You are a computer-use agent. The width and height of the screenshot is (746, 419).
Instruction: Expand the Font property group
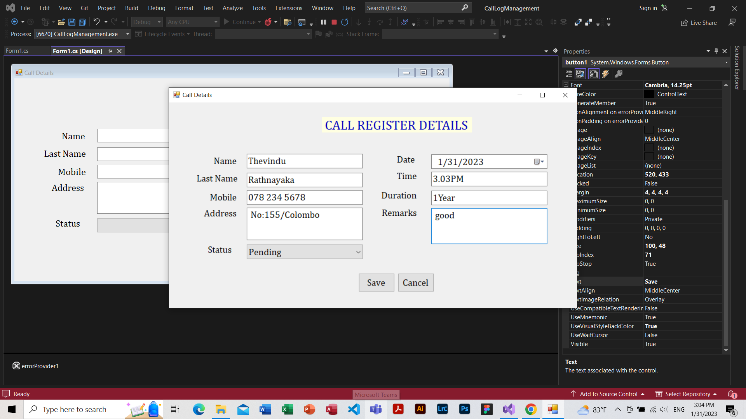pos(566,85)
